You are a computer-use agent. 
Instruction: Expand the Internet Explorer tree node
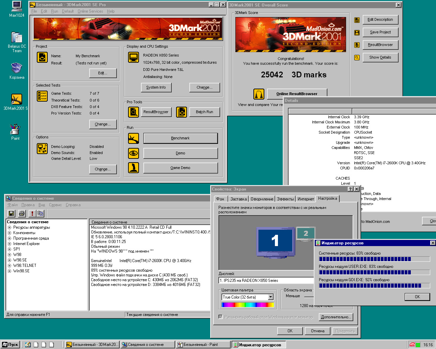click(x=10, y=244)
